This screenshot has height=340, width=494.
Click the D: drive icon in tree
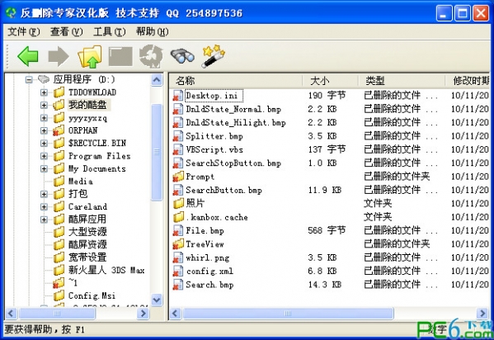(44, 79)
